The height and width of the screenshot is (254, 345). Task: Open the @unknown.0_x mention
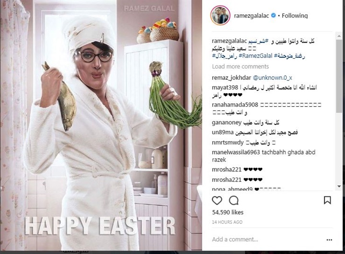272,78
